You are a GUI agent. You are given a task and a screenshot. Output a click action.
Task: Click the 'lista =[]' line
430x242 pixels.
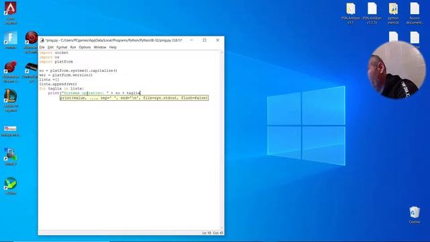49,79
